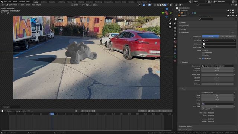Open the World properties tab

tap(175, 42)
